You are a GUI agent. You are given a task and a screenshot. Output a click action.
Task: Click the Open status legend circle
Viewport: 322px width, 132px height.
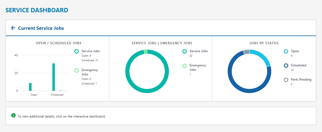pos(286,51)
